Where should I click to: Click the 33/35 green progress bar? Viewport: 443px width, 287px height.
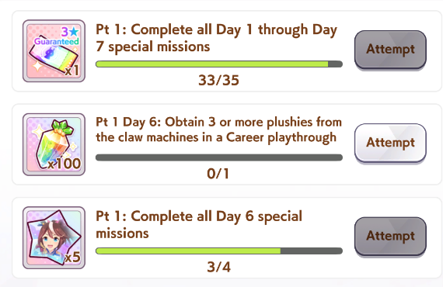click(x=219, y=64)
